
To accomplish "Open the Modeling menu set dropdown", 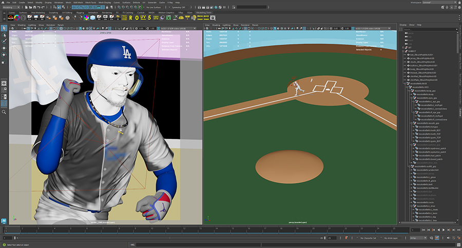I will coord(11,7).
